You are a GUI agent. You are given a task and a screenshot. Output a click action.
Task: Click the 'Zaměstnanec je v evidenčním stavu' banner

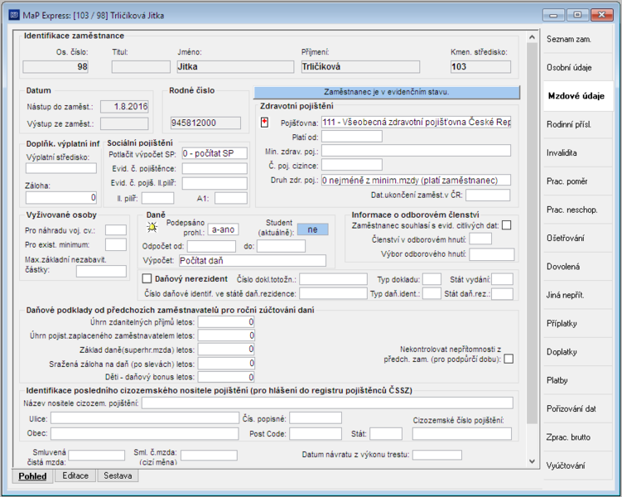(x=387, y=92)
